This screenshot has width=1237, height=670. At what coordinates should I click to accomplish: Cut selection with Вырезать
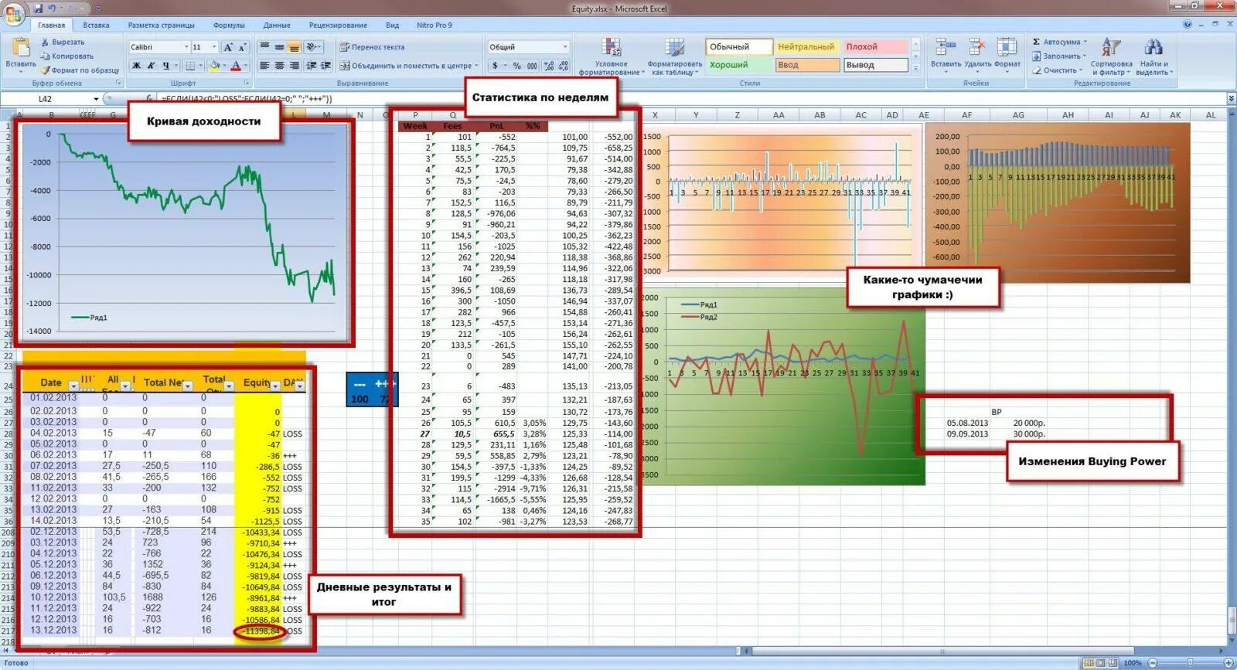pos(63,43)
